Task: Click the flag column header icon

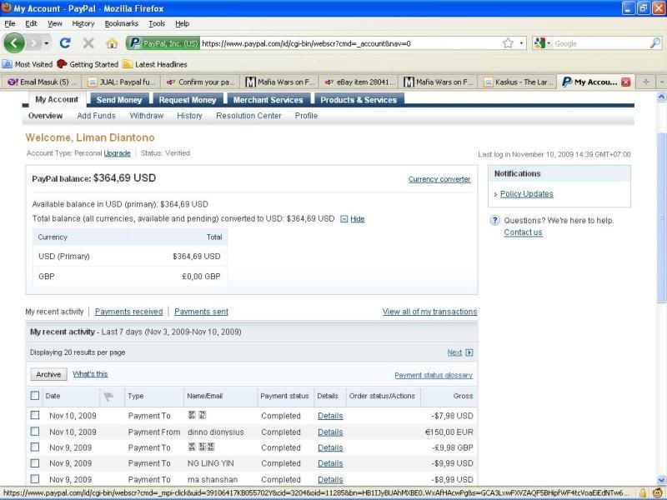Action: click(108, 397)
